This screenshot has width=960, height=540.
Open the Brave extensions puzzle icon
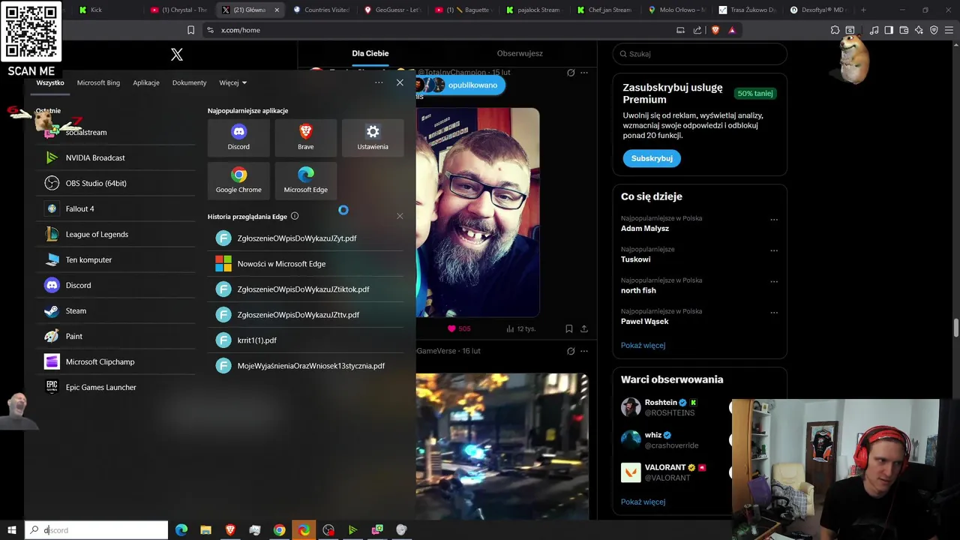tap(835, 30)
